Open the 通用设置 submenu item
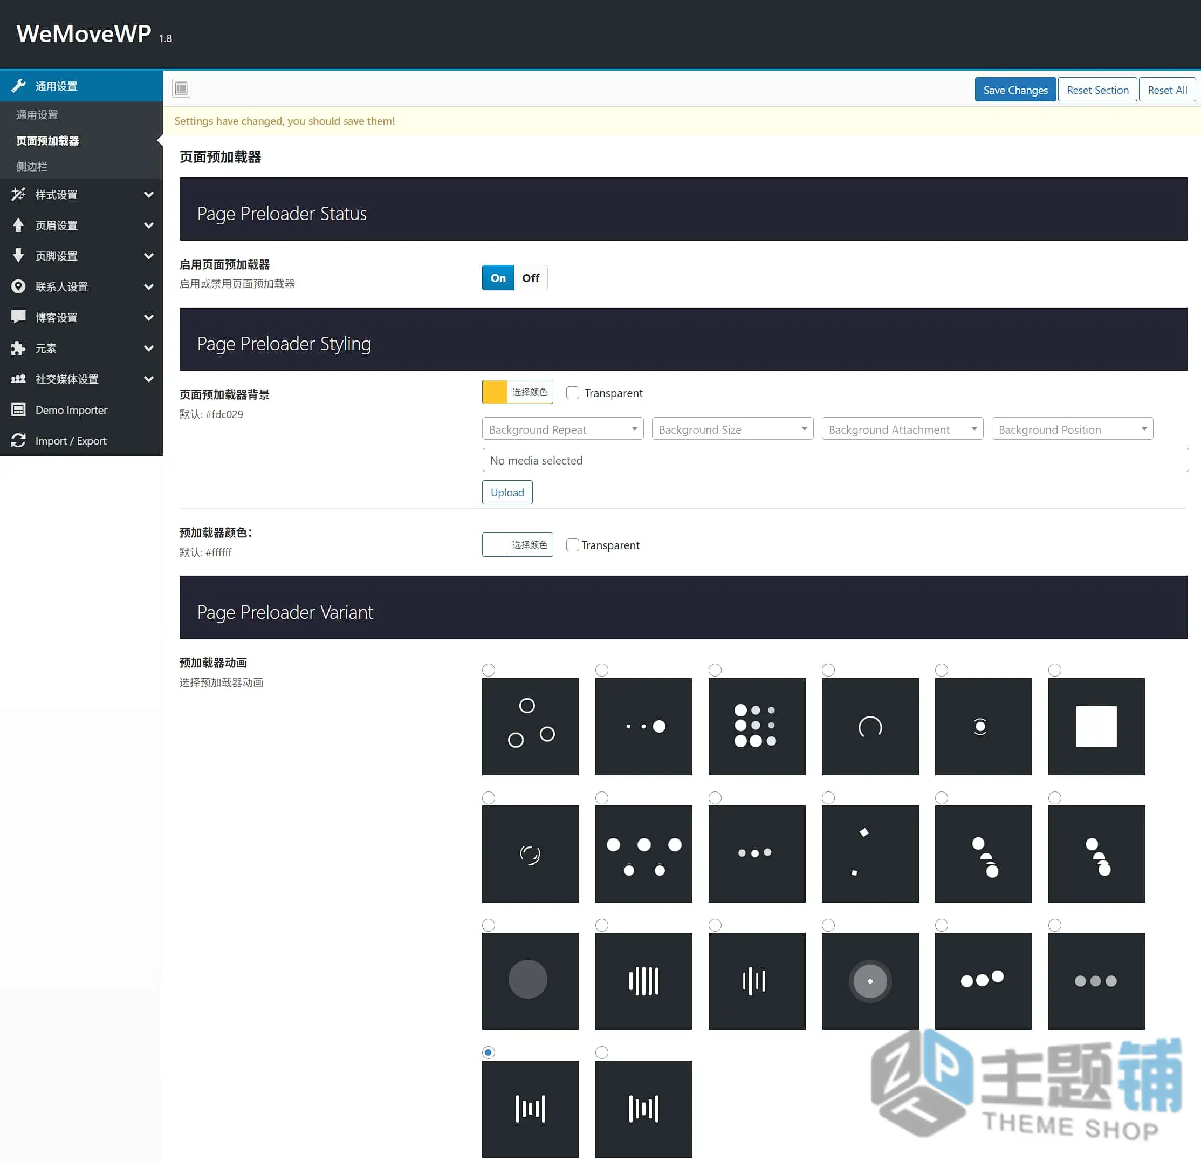Image resolution: width=1201 pixels, height=1161 pixels. (x=37, y=114)
